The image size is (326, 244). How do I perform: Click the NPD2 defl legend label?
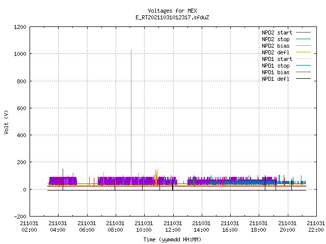pos(276,52)
